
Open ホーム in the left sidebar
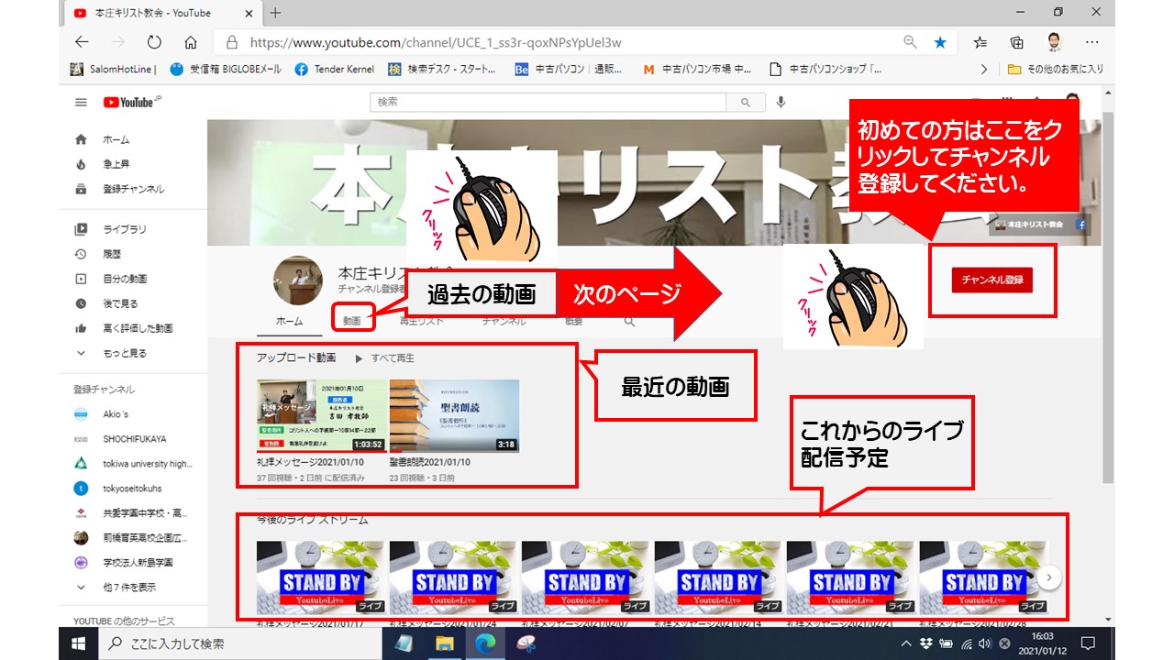116,139
